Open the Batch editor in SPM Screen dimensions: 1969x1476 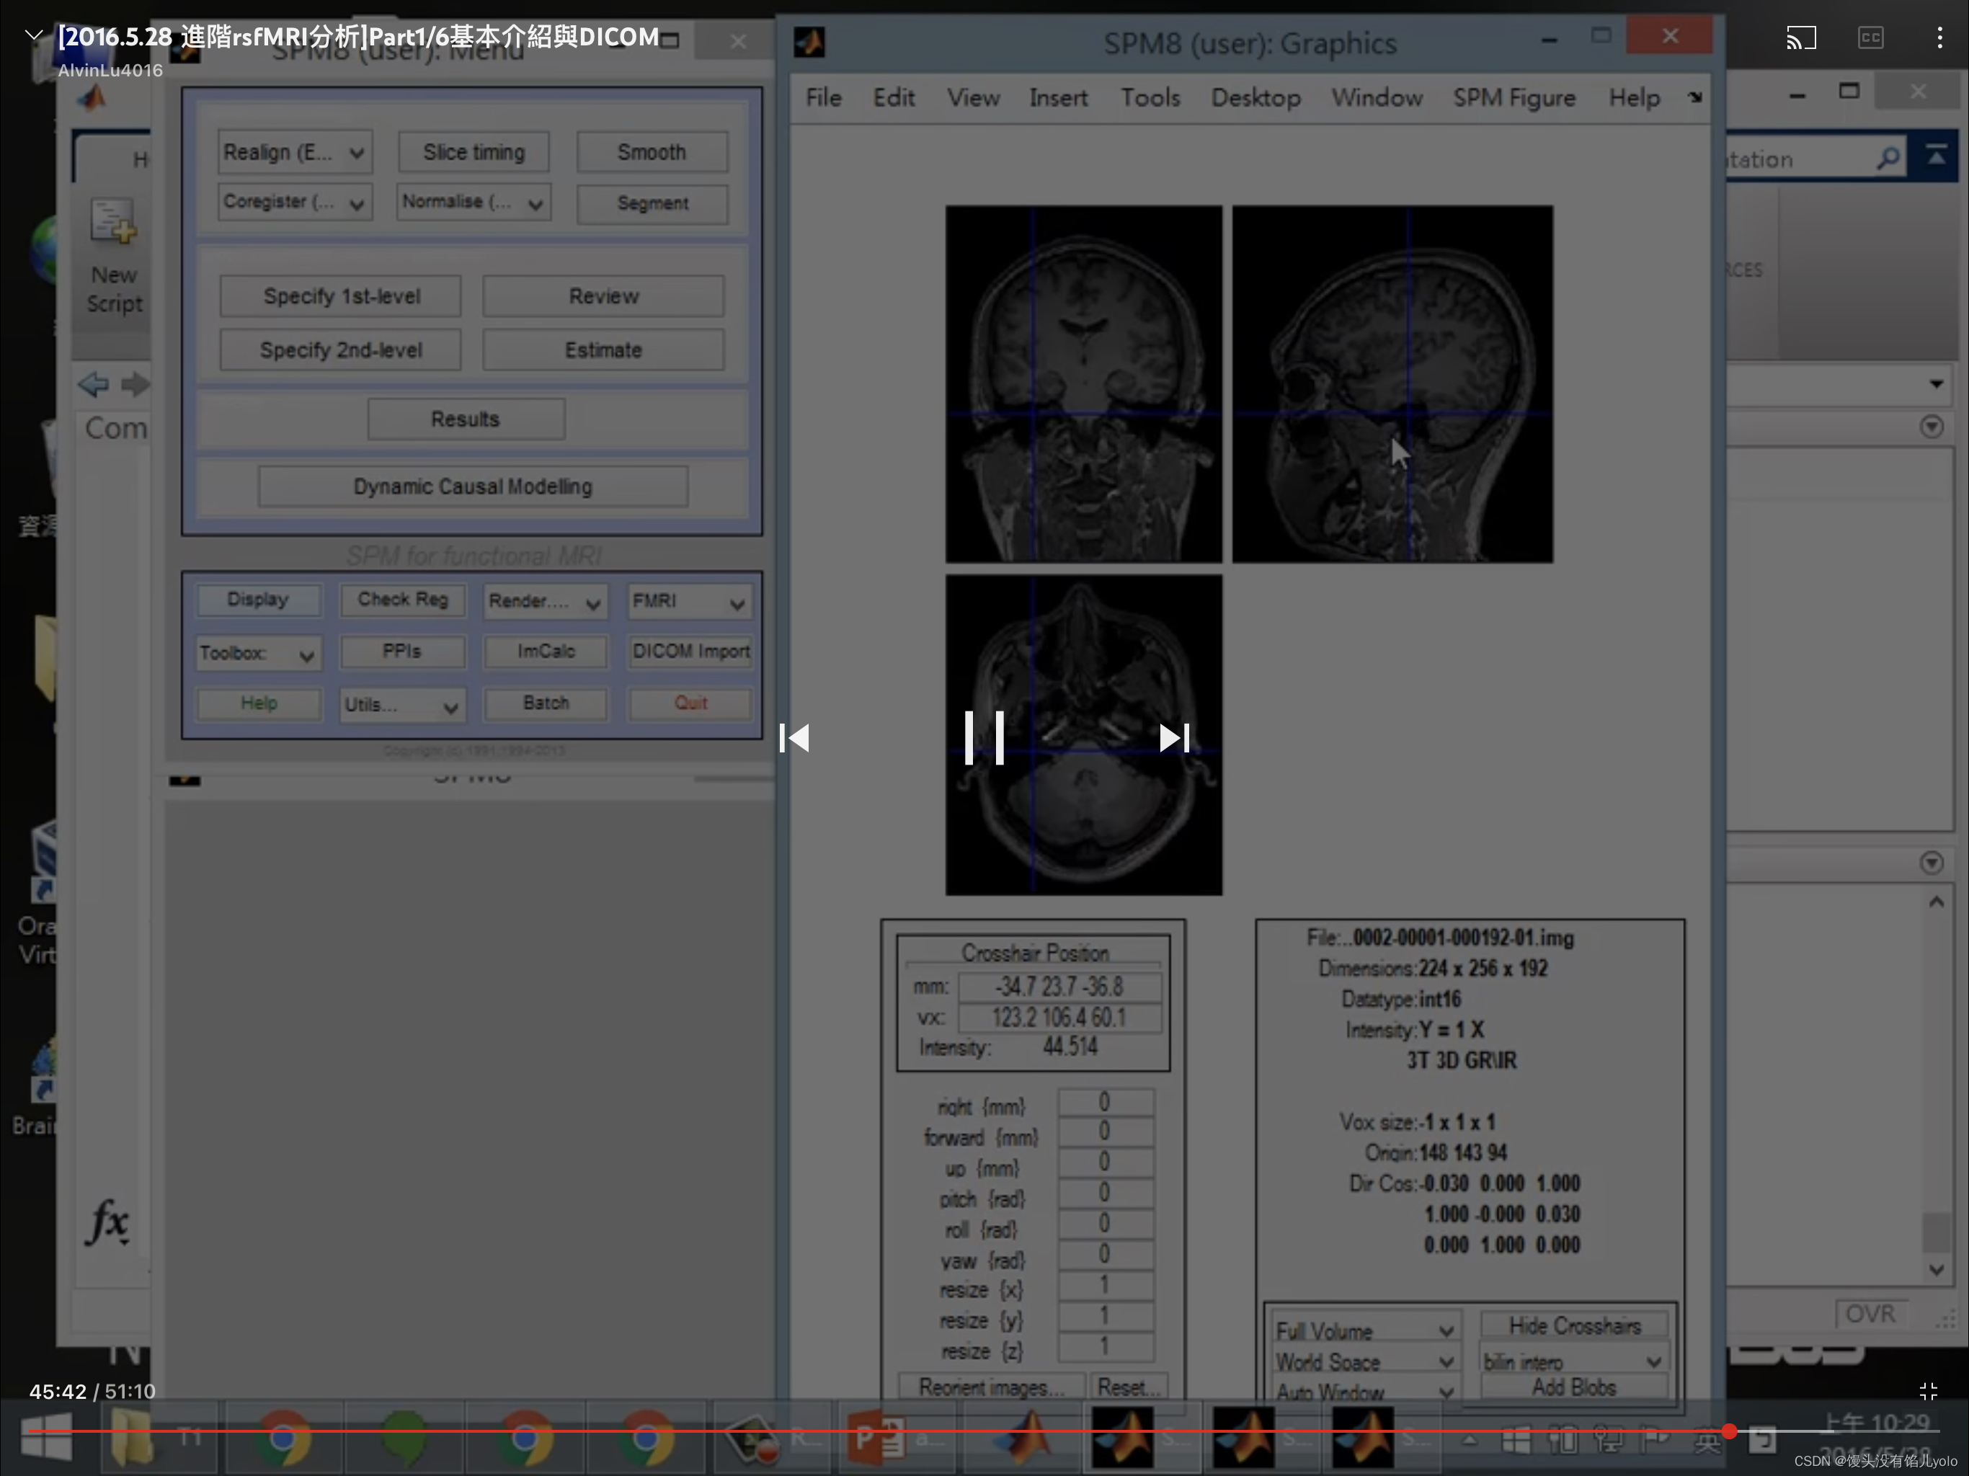[x=545, y=703]
